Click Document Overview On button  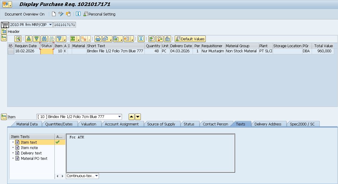pos(25,14)
